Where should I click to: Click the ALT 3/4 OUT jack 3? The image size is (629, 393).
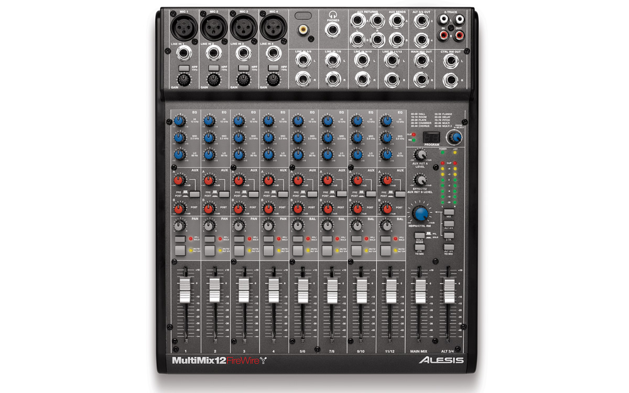[x=421, y=20]
